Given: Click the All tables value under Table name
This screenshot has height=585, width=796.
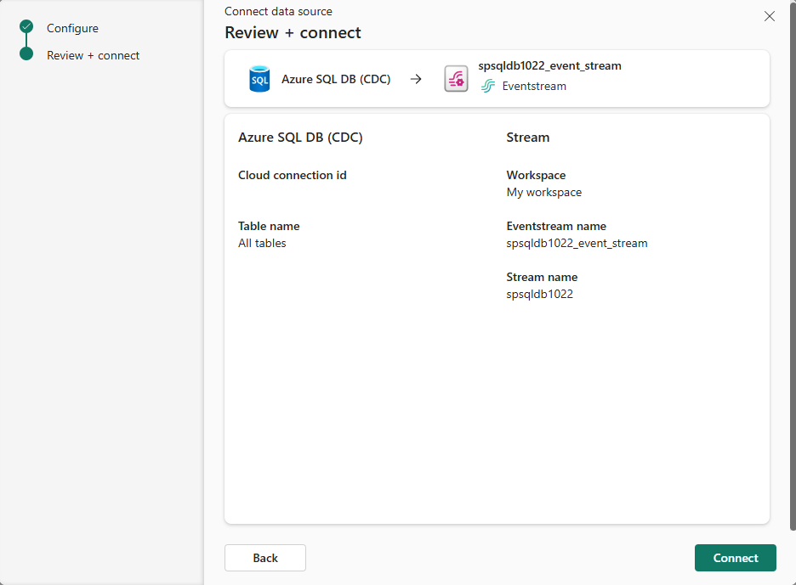Looking at the screenshot, I should point(262,243).
